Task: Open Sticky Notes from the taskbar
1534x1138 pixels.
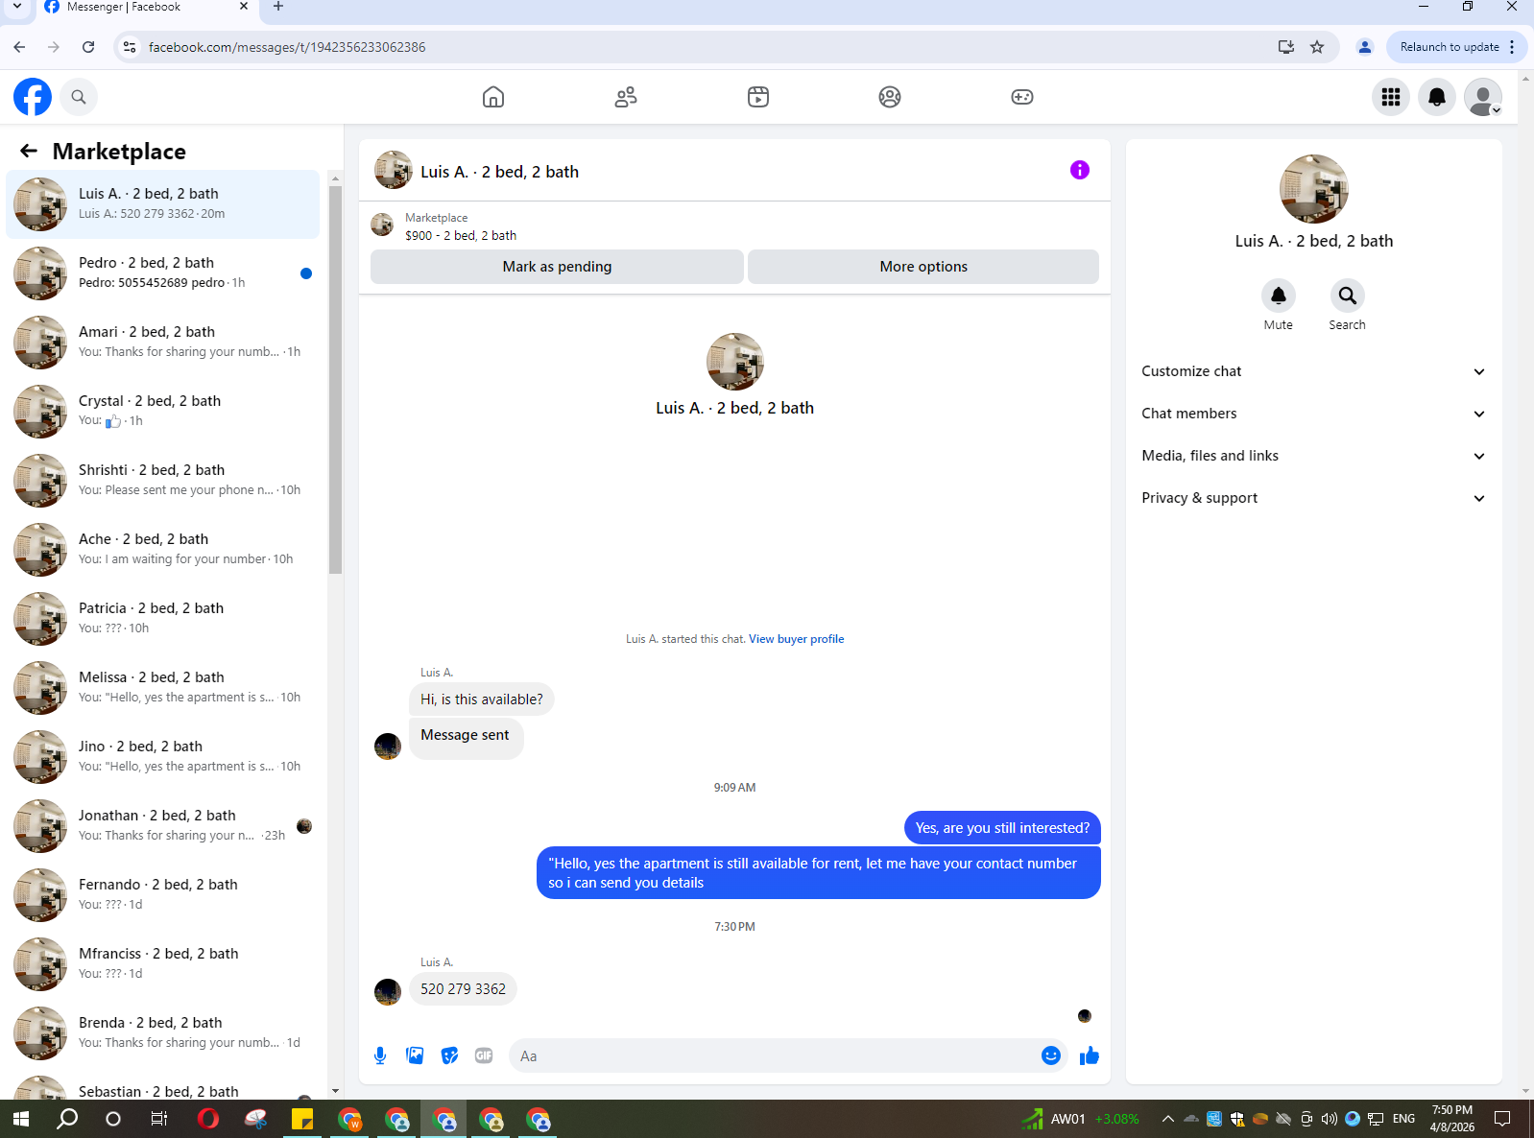Action: pos(302,1119)
